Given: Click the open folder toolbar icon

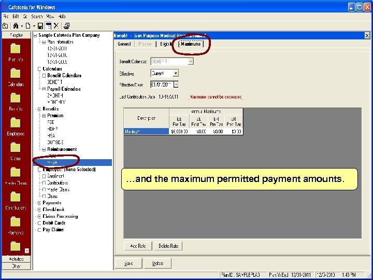Looking at the screenshot, I should tap(5, 26).
